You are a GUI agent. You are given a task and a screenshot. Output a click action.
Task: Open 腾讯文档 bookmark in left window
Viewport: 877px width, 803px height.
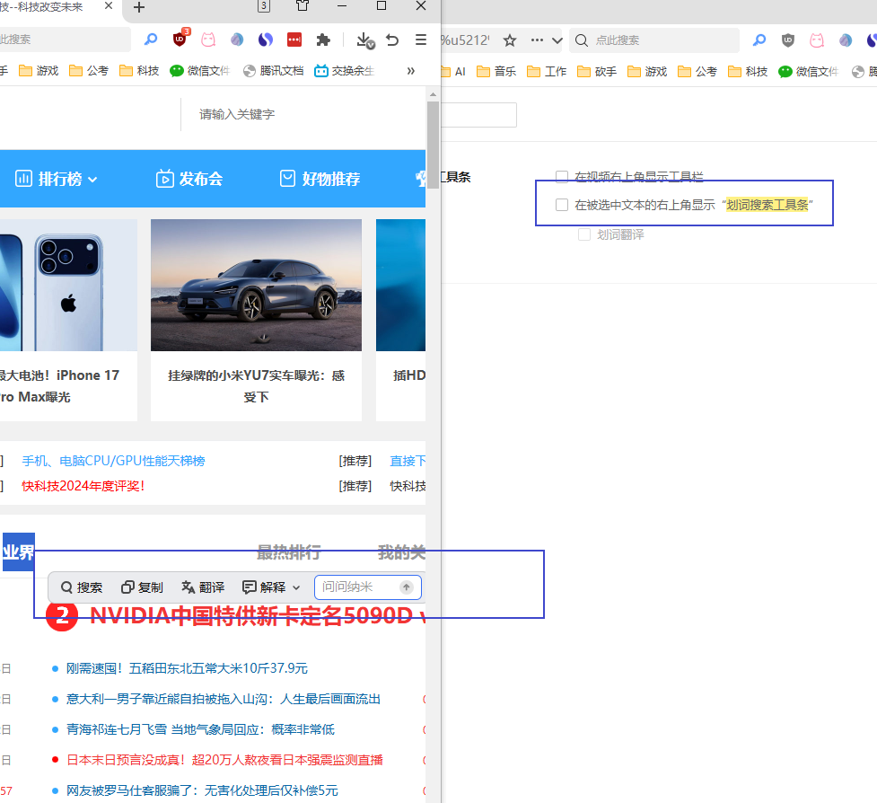(273, 71)
